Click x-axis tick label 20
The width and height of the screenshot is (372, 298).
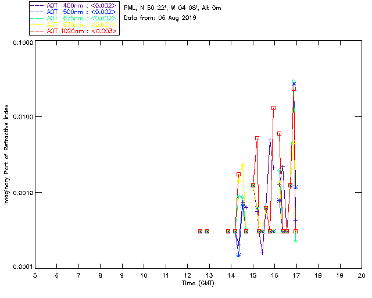362,275
